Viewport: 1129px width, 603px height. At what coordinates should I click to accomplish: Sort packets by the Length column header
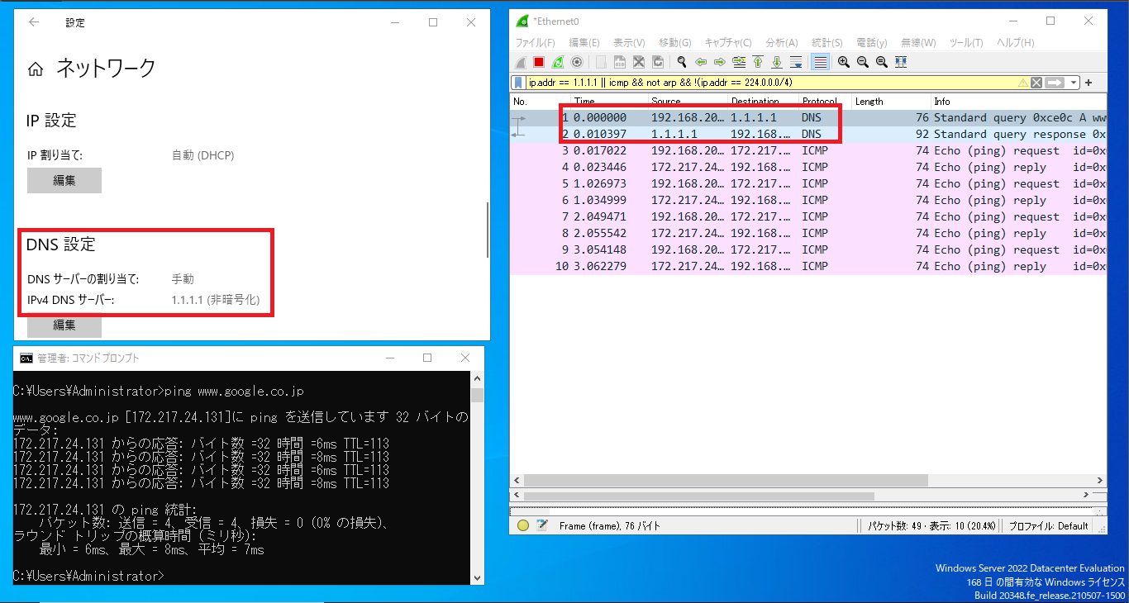pos(890,102)
